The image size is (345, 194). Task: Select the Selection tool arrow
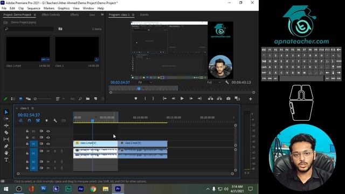pyautogui.click(x=6, y=112)
